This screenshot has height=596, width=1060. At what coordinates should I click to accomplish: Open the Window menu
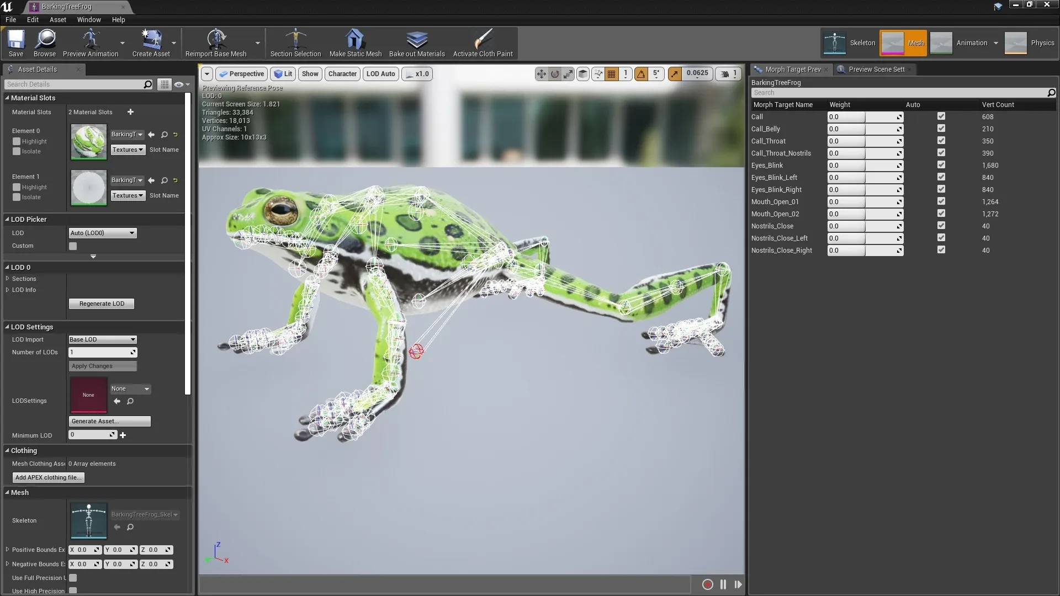pyautogui.click(x=89, y=19)
